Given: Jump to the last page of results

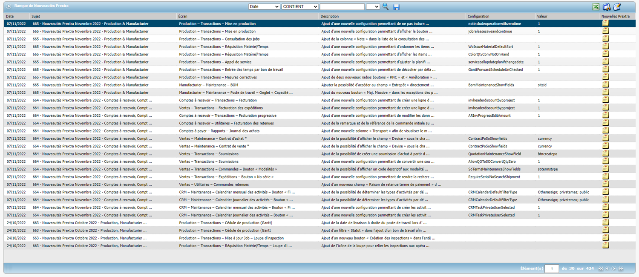Looking at the screenshot, I should point(621,268).
